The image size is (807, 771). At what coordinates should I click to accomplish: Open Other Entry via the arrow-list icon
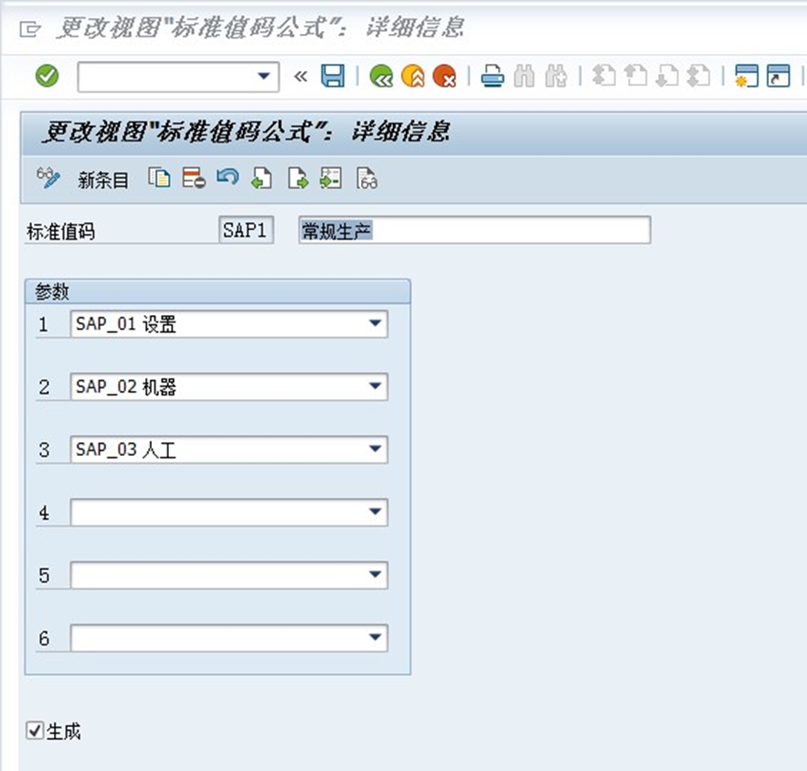click(331, 178)
